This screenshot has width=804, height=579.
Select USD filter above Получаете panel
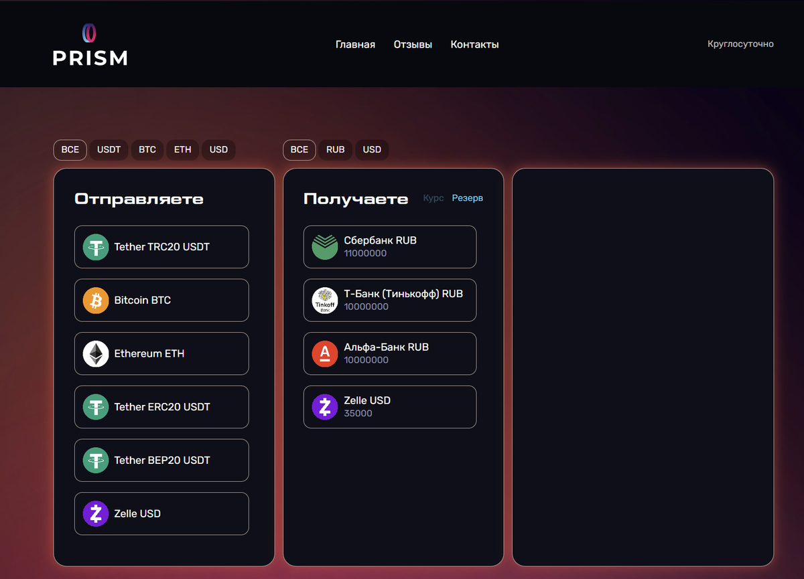click(x=372, y=149)
